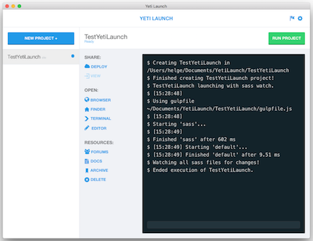
Task: Select TestYetiLaunch in project list
Action: pyautogui.click(x=41, y=57)
